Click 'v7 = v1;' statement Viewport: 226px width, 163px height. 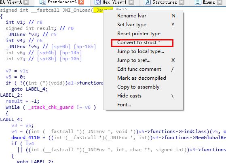(17, 71)
